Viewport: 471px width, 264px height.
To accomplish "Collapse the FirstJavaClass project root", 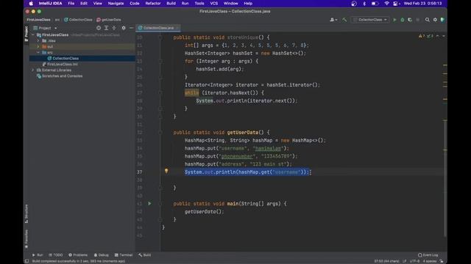I will [33, 34].
